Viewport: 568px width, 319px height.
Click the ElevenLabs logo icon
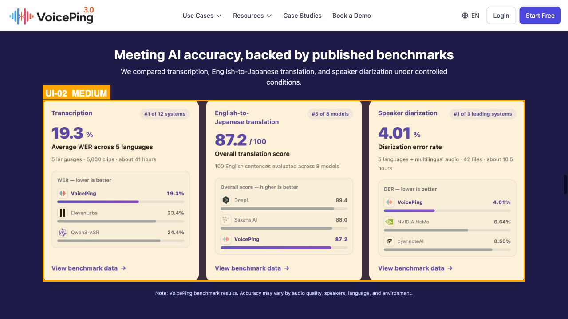point(63,213)
